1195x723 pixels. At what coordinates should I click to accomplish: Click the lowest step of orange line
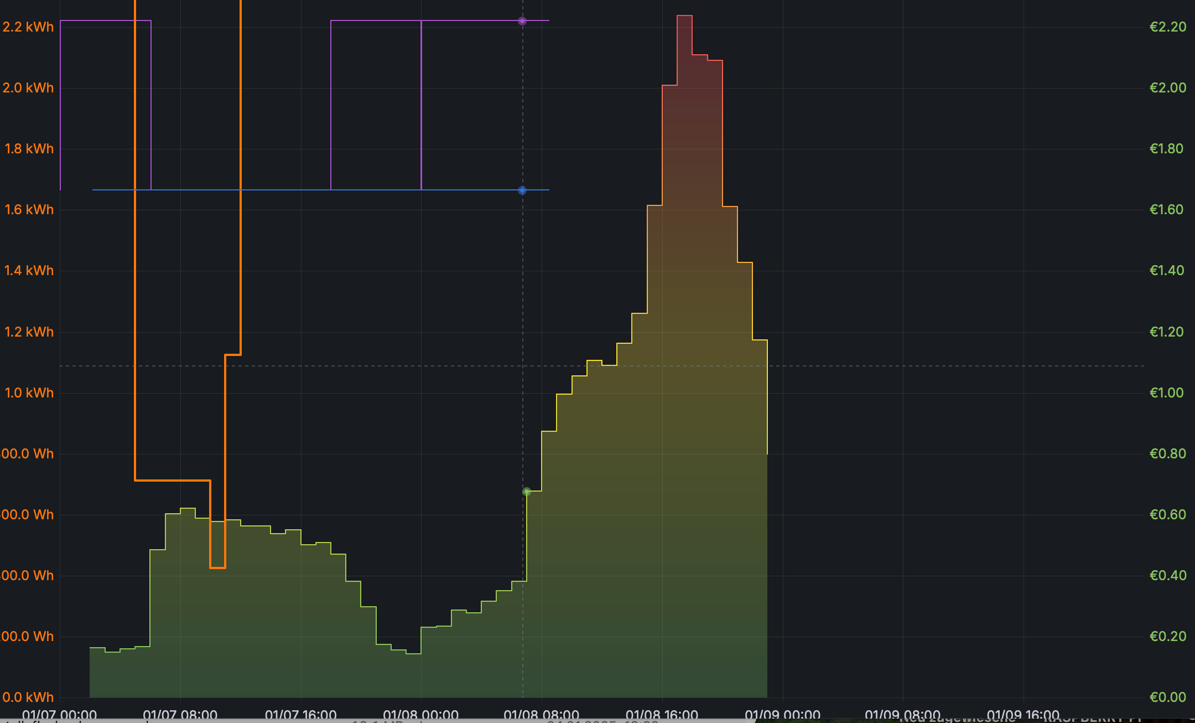(217, 567)
